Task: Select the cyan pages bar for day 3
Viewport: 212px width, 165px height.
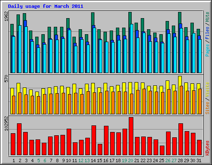Action: (26, 49)
